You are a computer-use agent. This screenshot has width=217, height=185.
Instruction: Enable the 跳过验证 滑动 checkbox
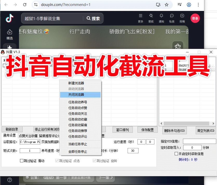22,161
